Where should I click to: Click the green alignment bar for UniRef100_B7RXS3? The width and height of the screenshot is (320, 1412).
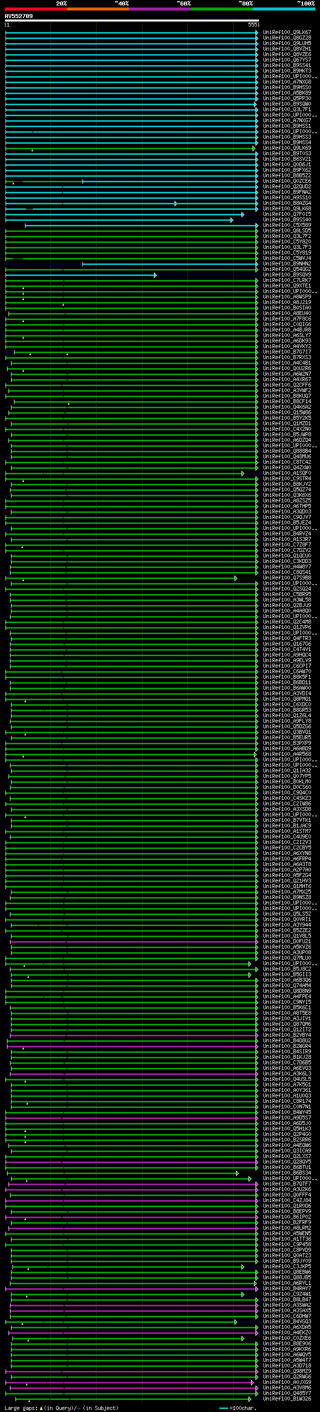click(132, 358)
